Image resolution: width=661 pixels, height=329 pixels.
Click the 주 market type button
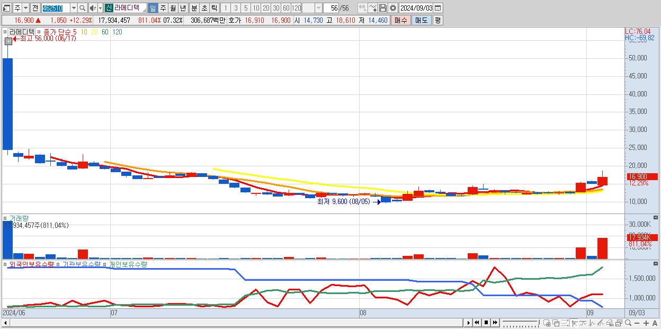pyautogui.click(x=17, y=8)
